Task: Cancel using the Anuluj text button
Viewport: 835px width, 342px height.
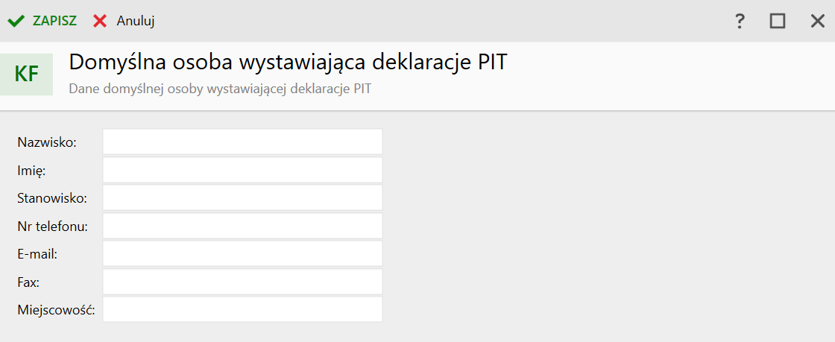Action: pos(135,21)
